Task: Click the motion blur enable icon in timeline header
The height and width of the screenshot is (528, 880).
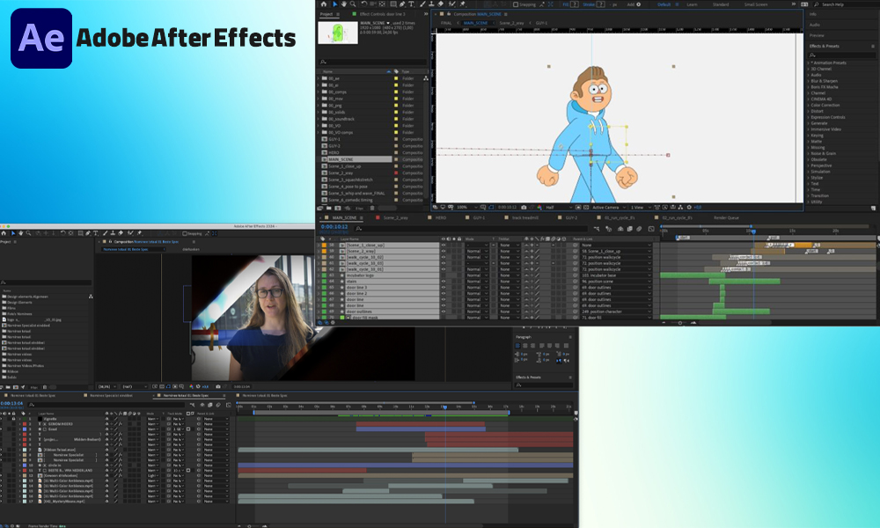Action: point(639,229)
